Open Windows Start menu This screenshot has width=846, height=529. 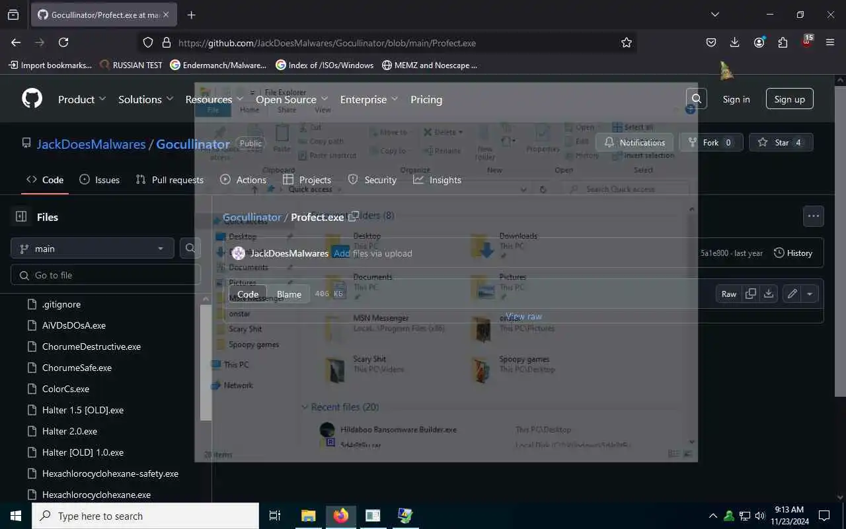click(16, 516)
